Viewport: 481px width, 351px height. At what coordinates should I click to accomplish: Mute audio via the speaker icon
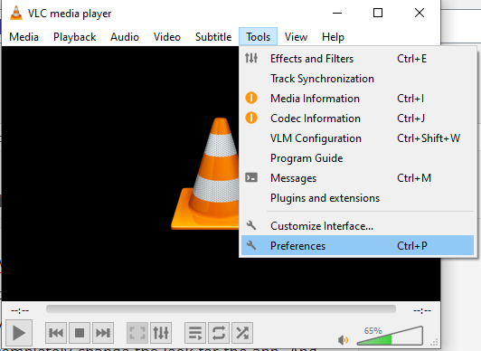tap(343, 339)
